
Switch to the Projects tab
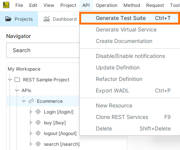pos(19,19)
